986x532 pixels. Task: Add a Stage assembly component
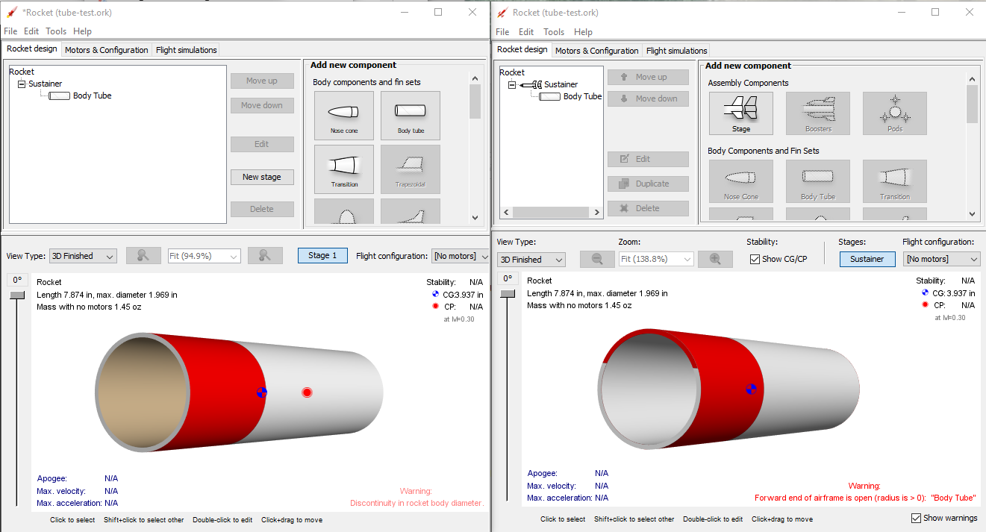(740, 113)
